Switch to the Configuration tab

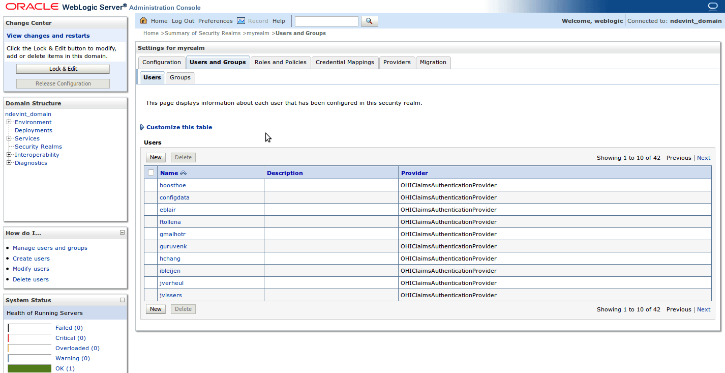pyautogui.click(x=162, y=62)
